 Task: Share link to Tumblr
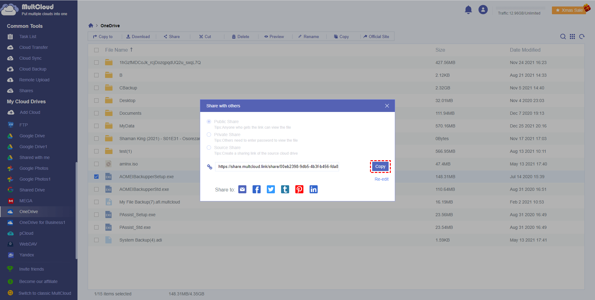285,189
